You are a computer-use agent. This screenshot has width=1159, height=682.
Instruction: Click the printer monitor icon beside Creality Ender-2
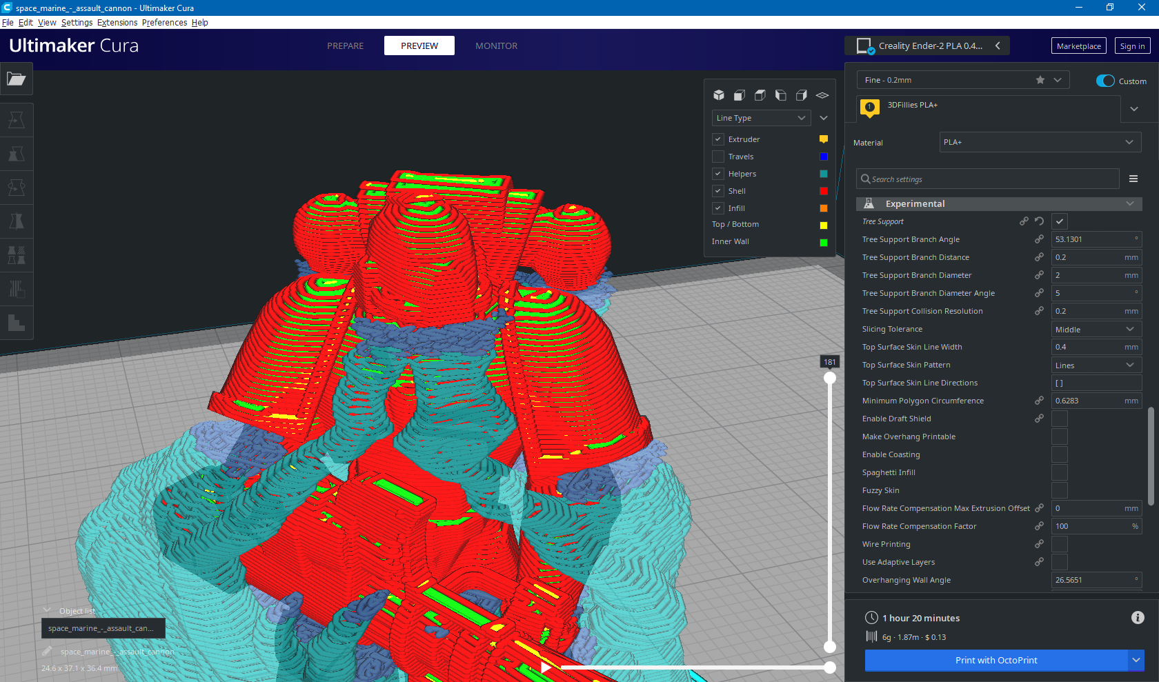864,46
